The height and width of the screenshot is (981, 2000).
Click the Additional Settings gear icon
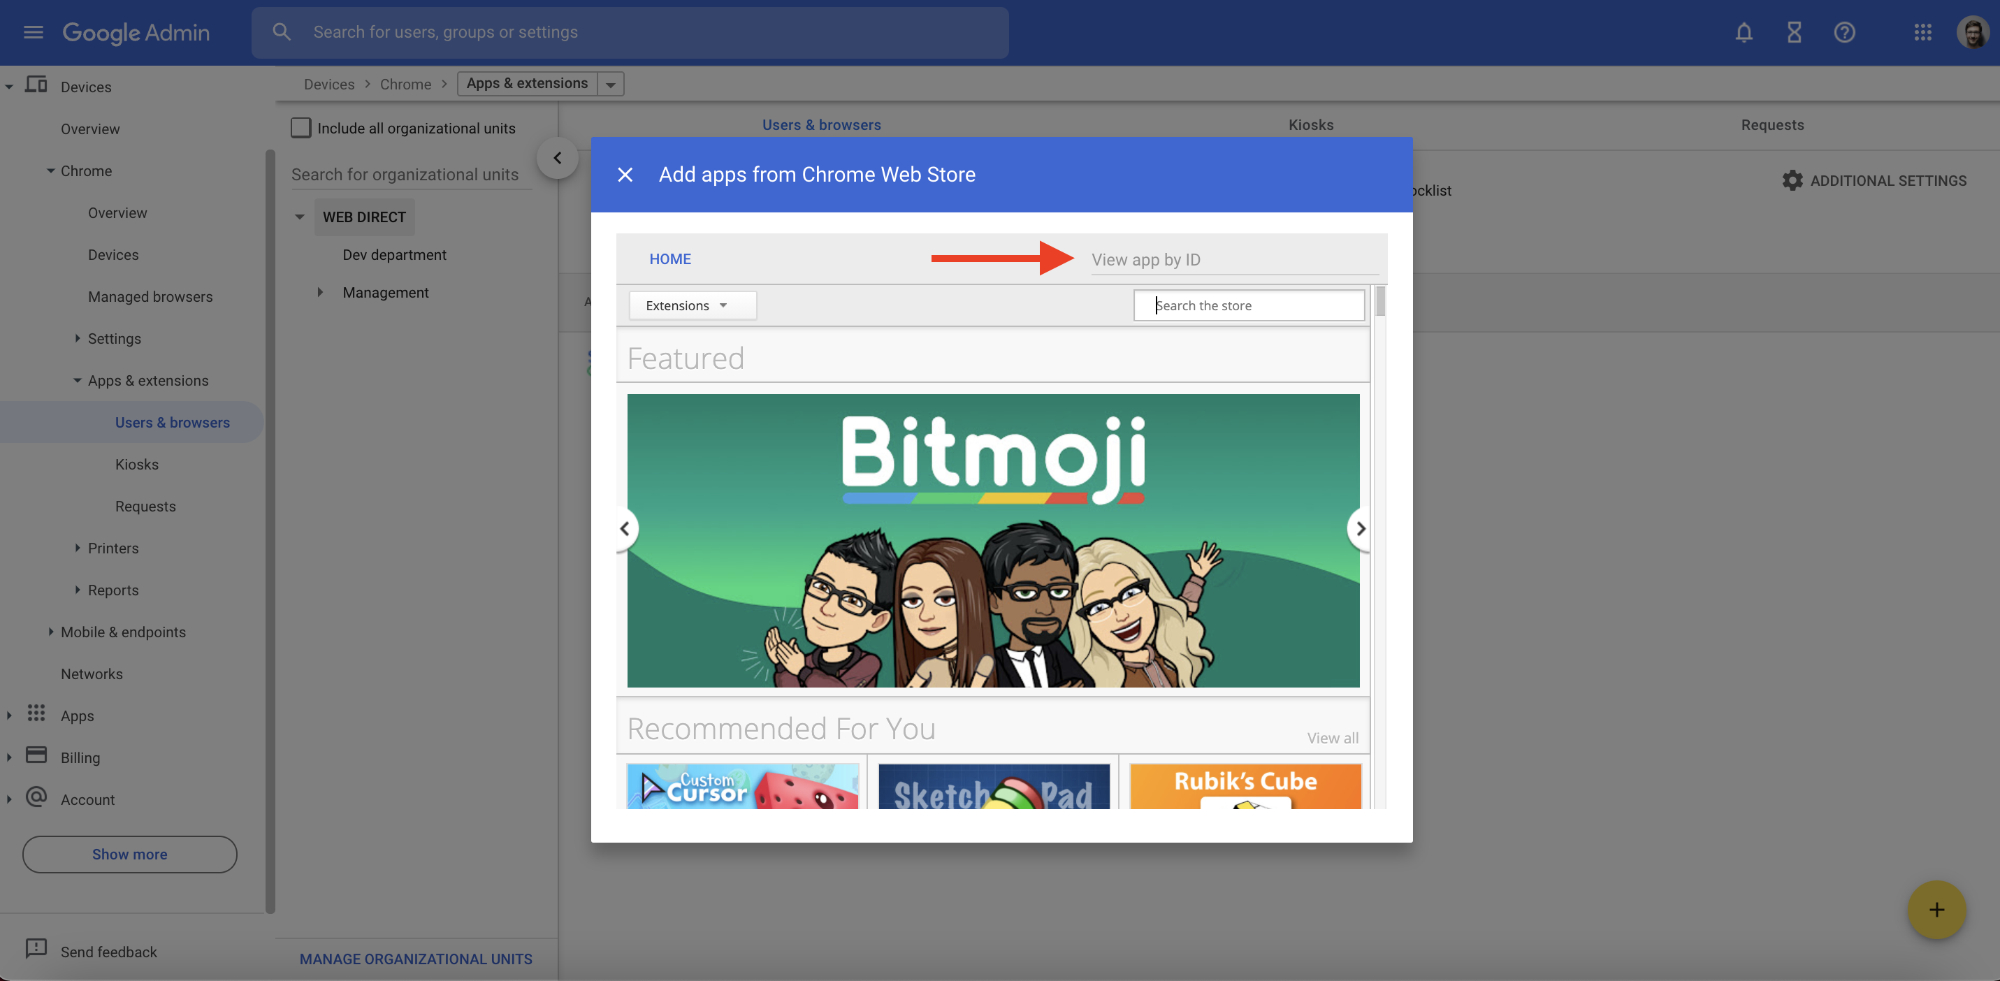[x=1792, y=180]
